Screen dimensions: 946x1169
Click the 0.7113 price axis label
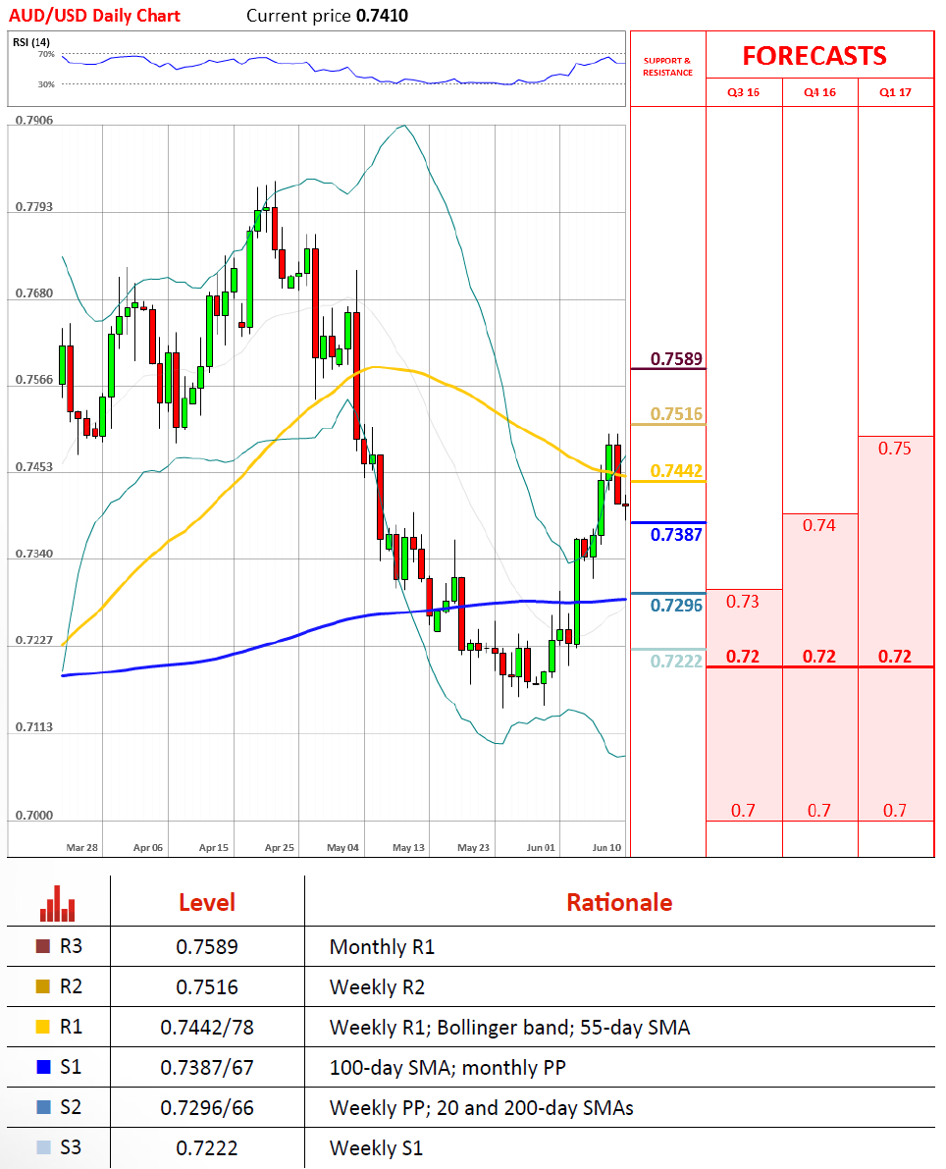coord(34,727)
